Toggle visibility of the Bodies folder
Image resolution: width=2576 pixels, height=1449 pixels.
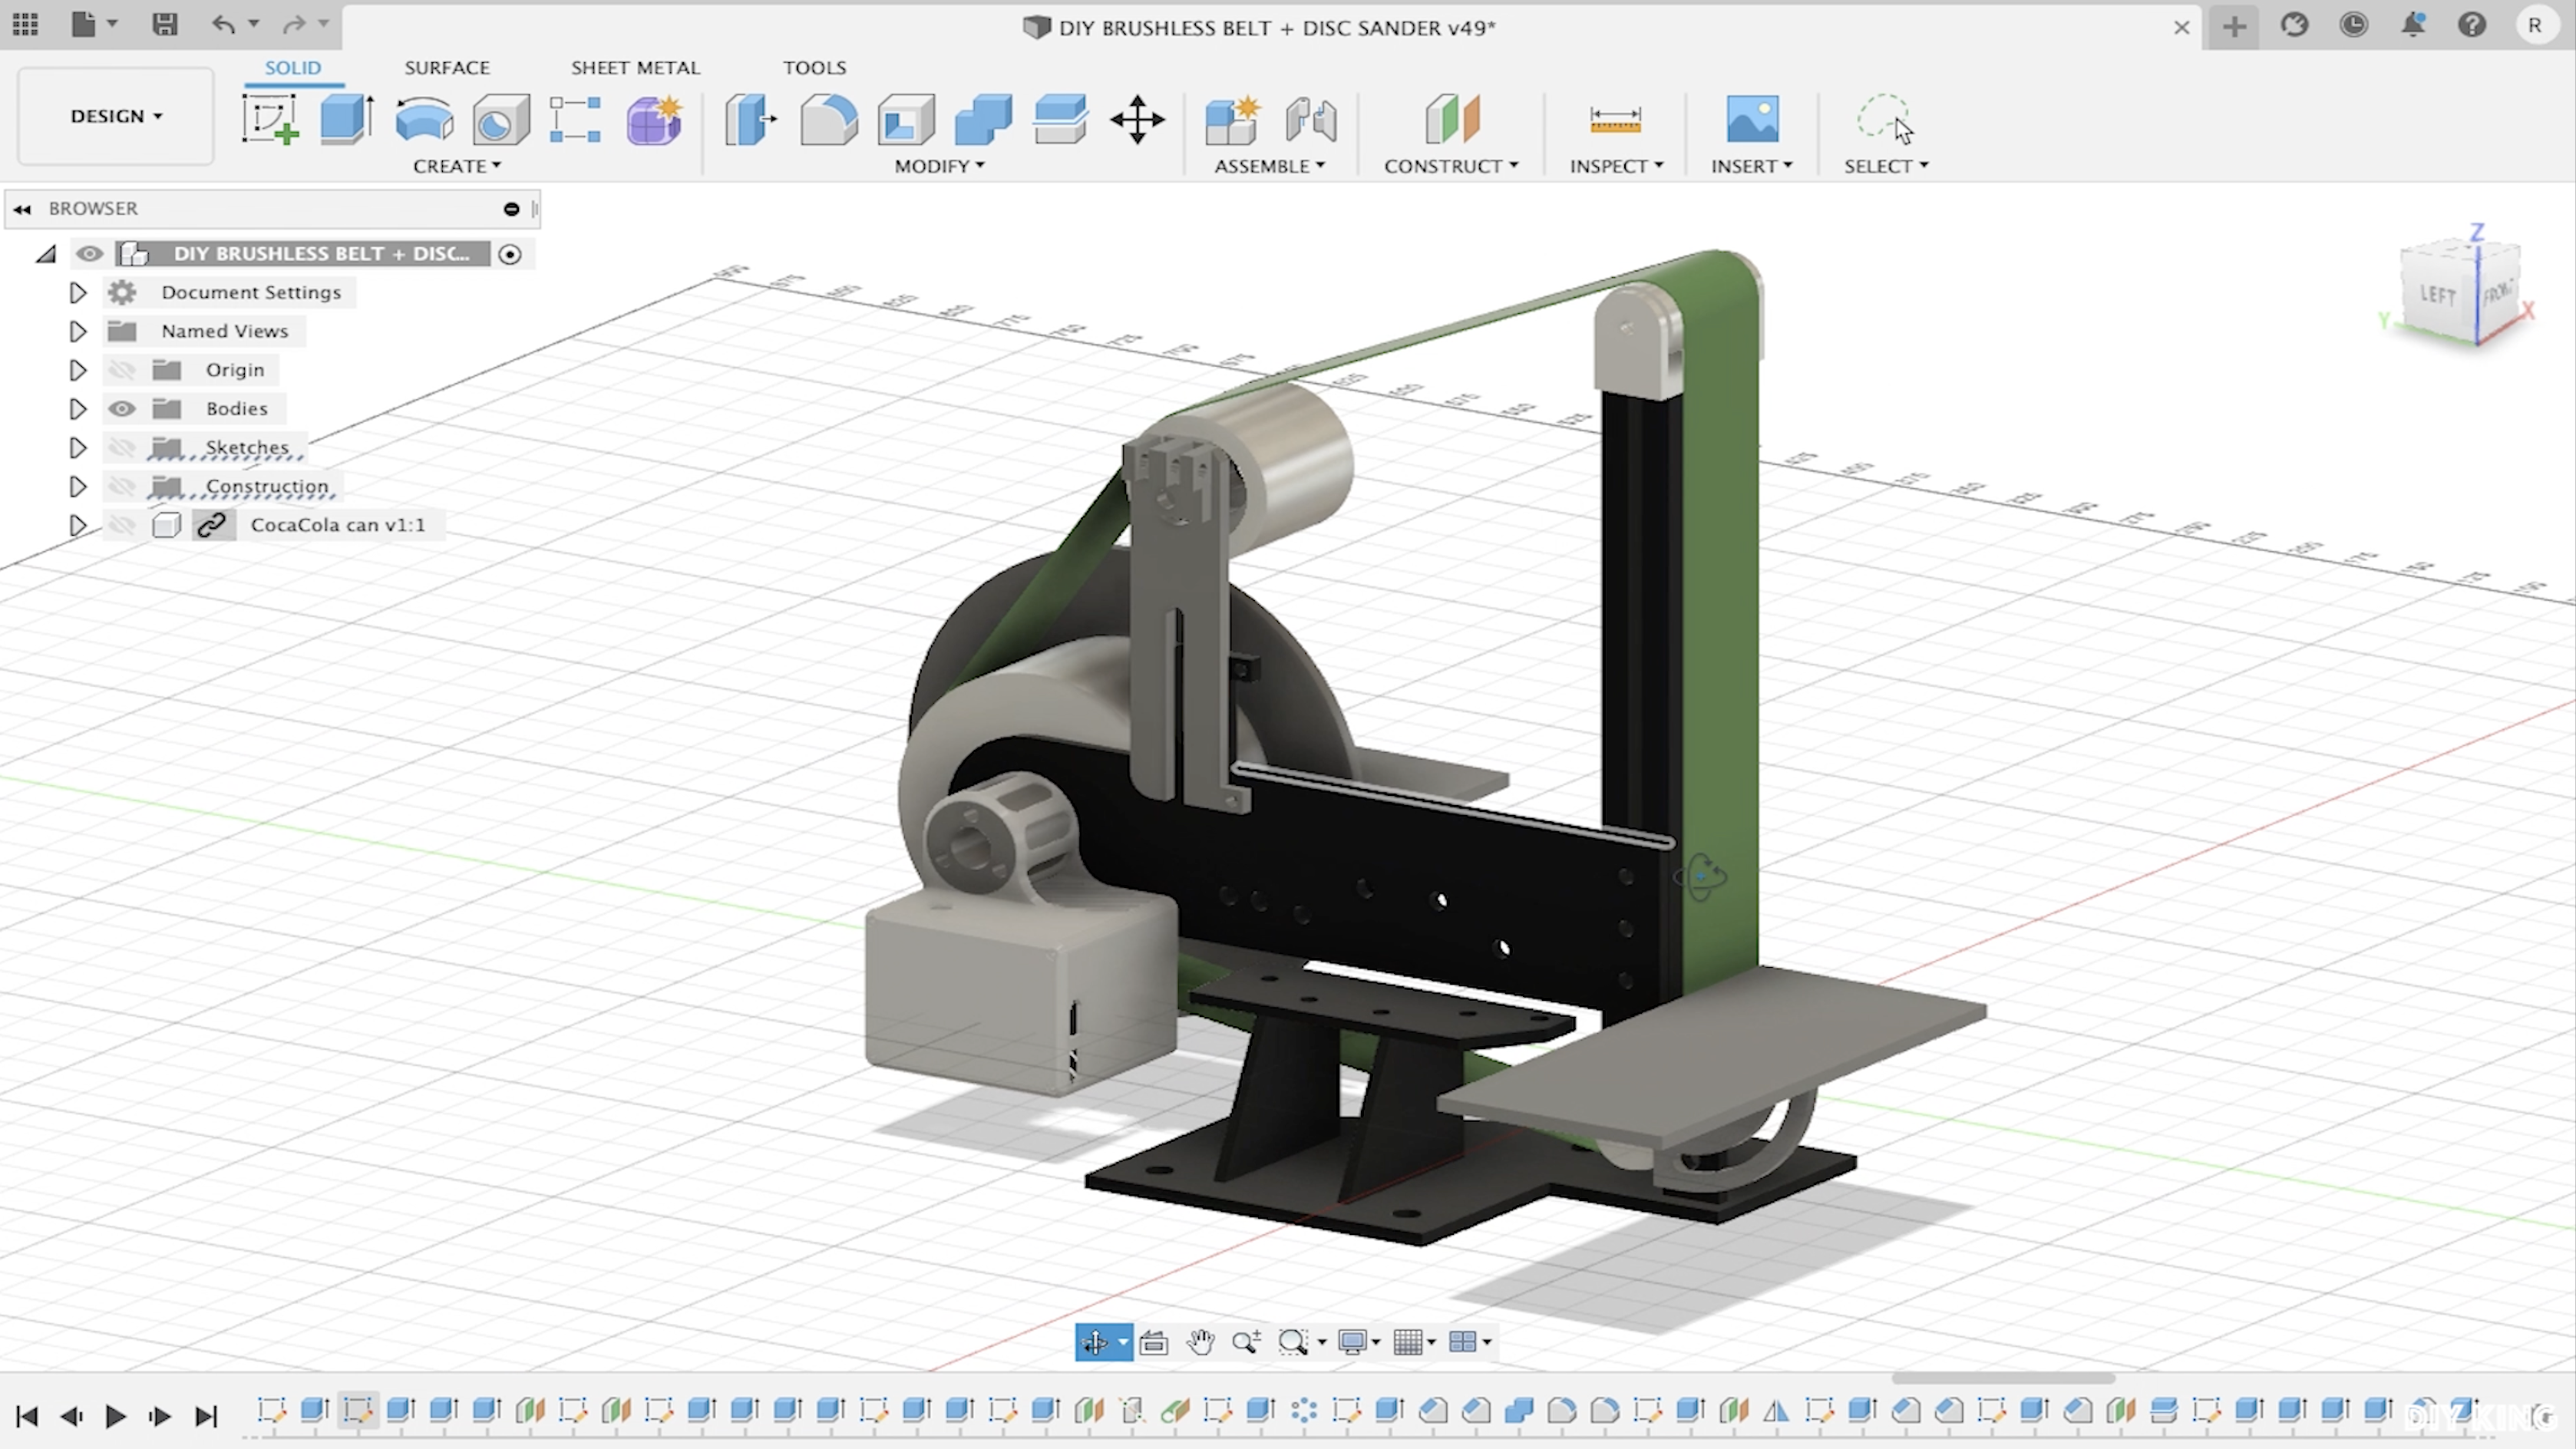click(121, 408)
